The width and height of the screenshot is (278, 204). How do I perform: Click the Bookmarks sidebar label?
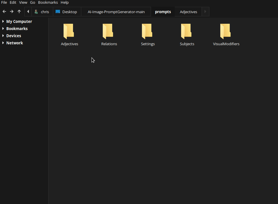(x=17, y=29)
